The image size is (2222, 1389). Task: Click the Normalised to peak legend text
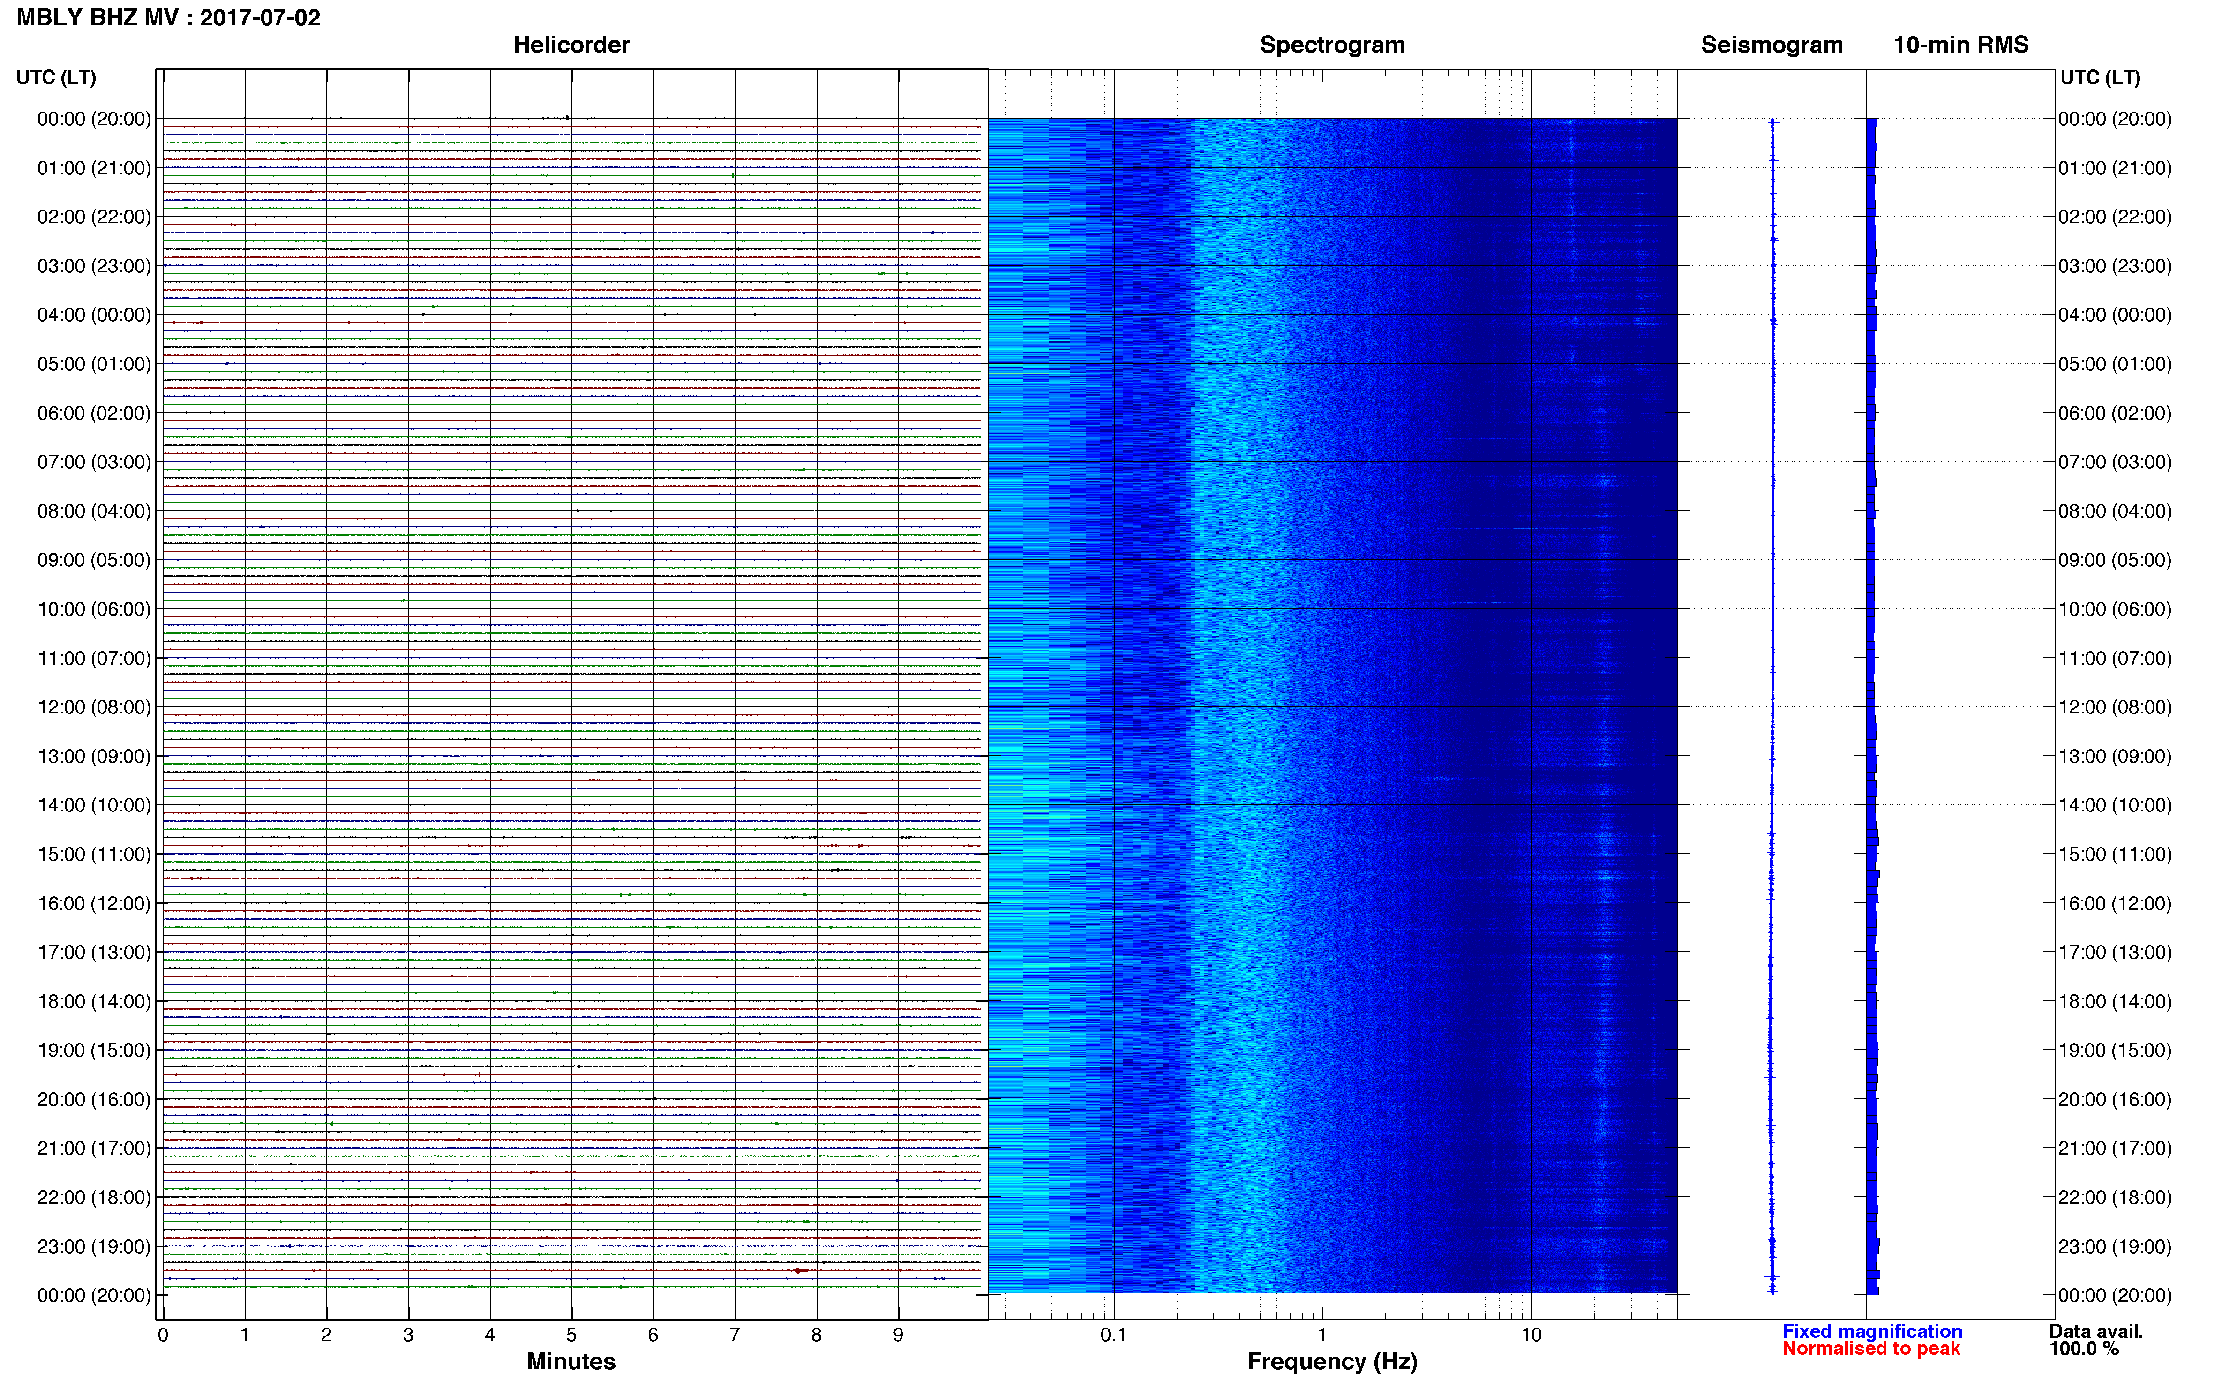click(x=1871, y=1349)
